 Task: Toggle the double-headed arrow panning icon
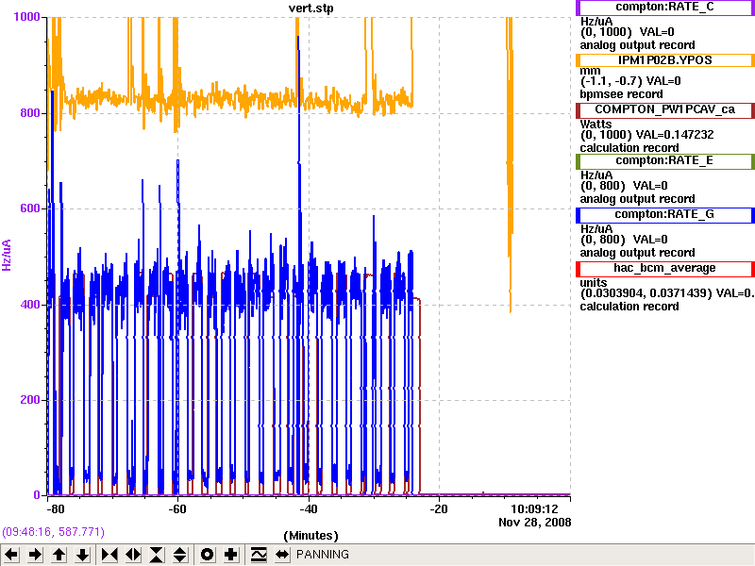click(282, 555)
